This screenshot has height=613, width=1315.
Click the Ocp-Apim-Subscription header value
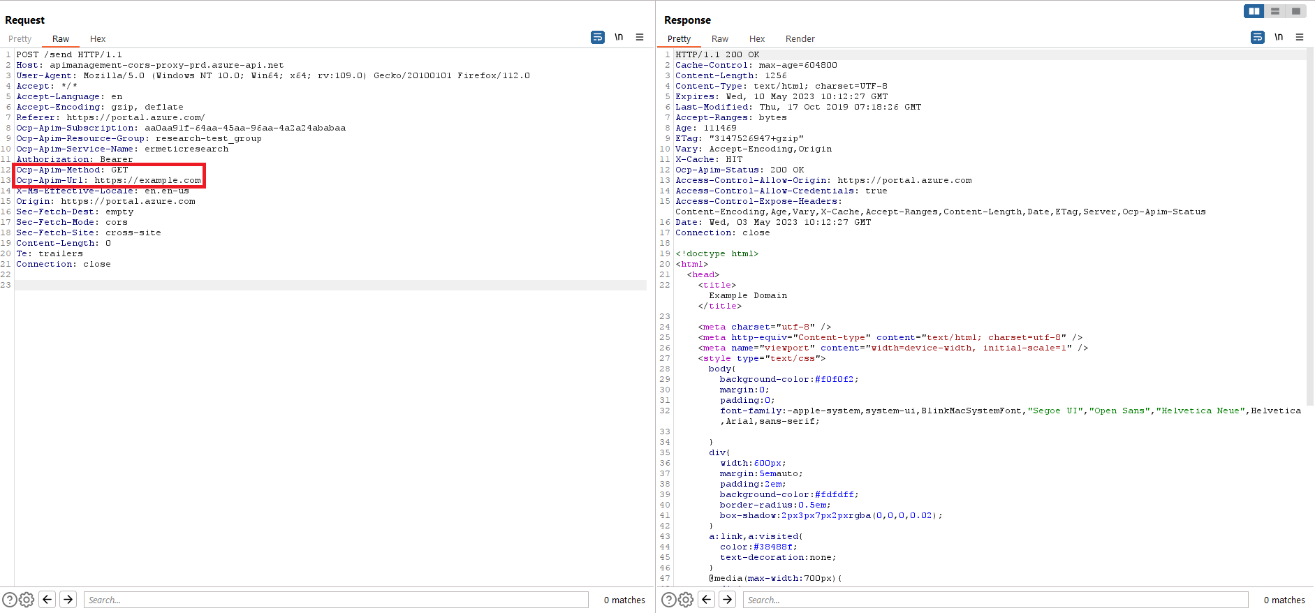[x=245, y=128]
